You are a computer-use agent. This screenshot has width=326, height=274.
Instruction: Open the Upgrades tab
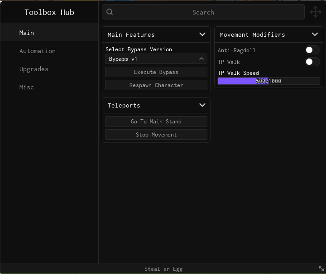[49, 69]
